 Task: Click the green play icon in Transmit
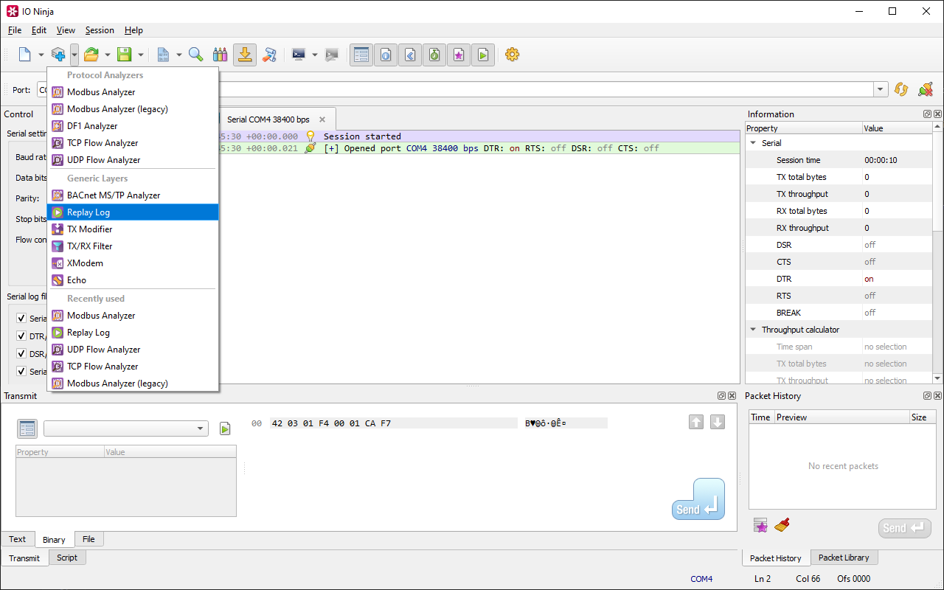point(225,428)
